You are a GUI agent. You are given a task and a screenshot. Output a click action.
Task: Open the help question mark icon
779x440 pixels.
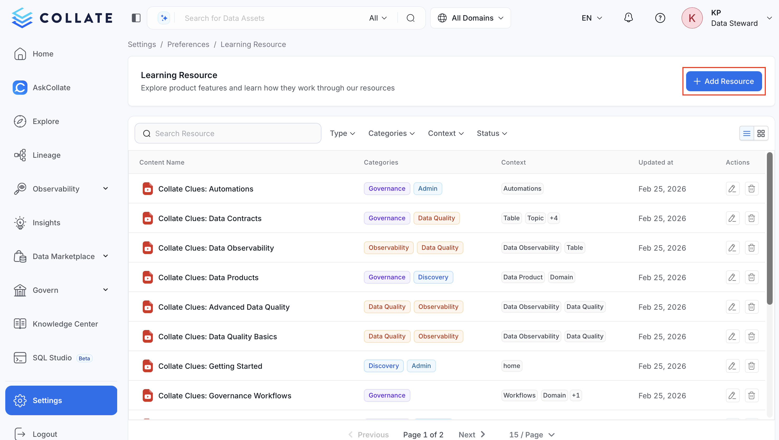click(660, 18)
